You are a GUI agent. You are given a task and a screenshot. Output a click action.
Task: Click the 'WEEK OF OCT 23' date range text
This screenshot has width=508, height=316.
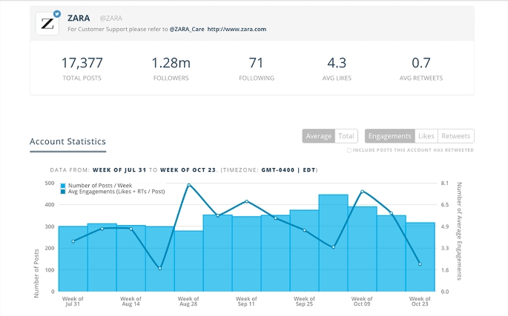pos(188,170)
